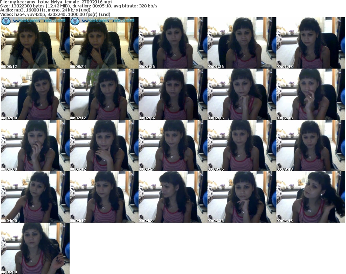Select the 00:04:48 thumbnail
Viewport: 346px width, 274px height.
tap(311, 197)
